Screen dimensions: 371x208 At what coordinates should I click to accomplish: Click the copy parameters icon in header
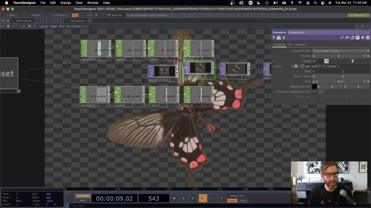352,38
